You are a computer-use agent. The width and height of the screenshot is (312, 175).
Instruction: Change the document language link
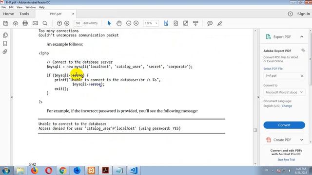click(x=287, y=106)
